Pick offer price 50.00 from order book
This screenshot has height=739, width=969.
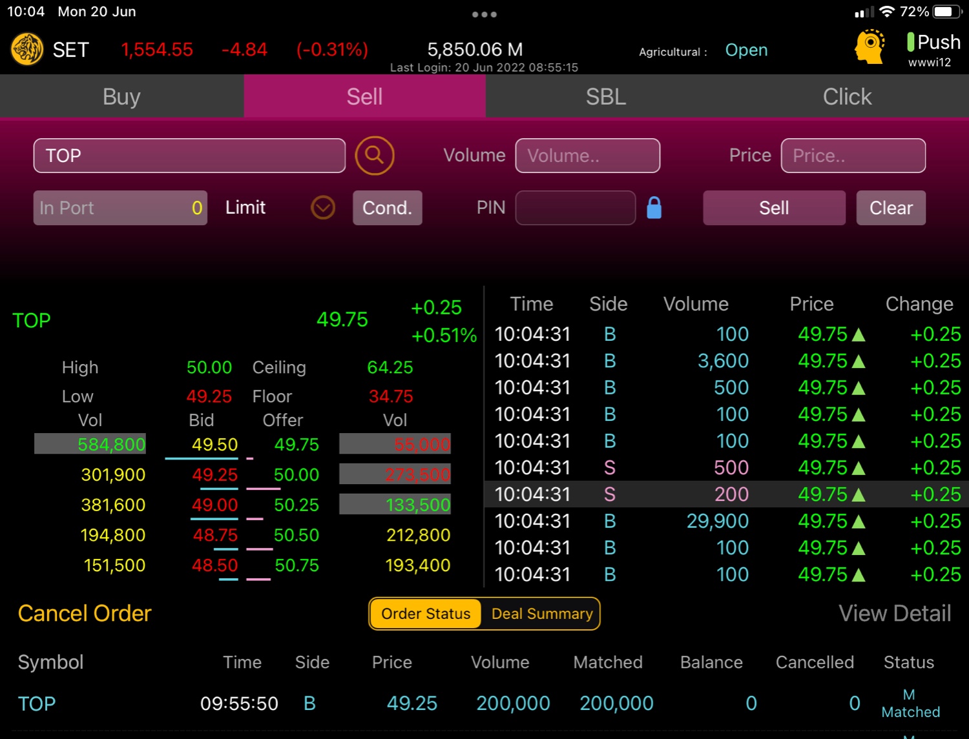click(297, 475)
